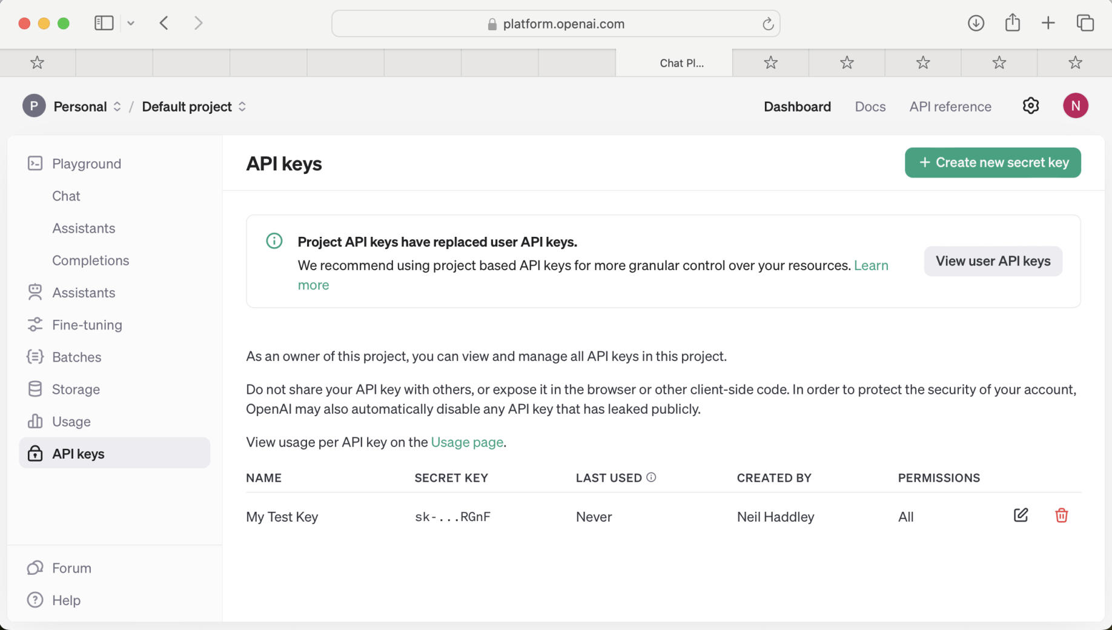Open Safari downloads icon
Viewport: 1112px width, 630px height.
pyautogui.click(x=976, y=24)
